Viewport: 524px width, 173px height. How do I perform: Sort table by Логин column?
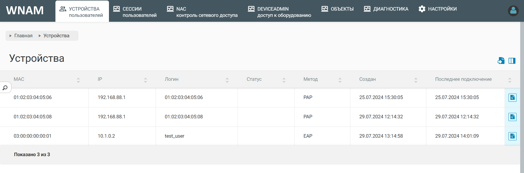pos(227,80)
